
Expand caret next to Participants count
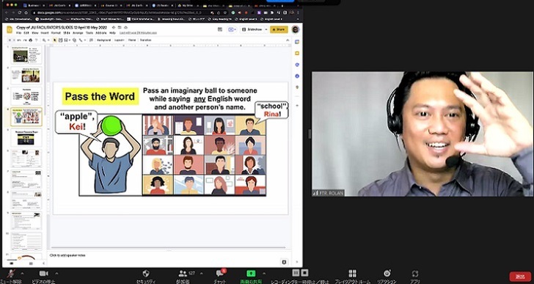[x=201, y=274]
